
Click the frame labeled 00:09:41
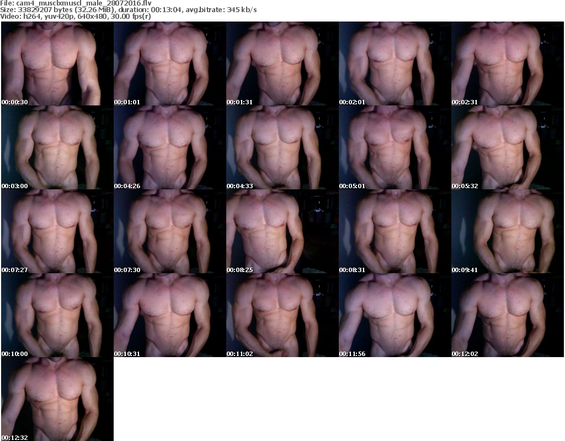[508, 231]
